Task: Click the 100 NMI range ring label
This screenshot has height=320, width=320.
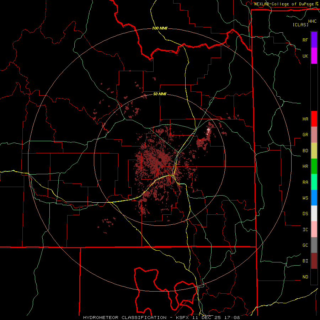Action: point(160,28)
